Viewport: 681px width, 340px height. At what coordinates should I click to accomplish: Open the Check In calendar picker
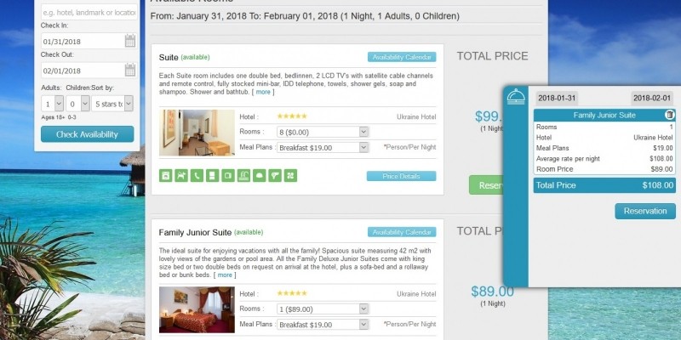[129, 41]
